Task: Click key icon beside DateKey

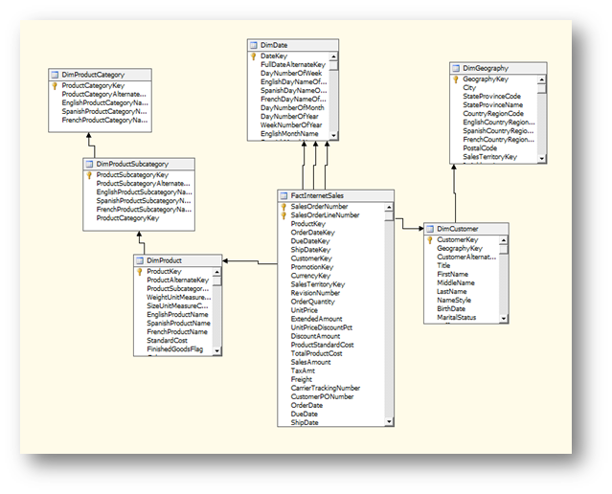Action: click(x=253, y=56)
